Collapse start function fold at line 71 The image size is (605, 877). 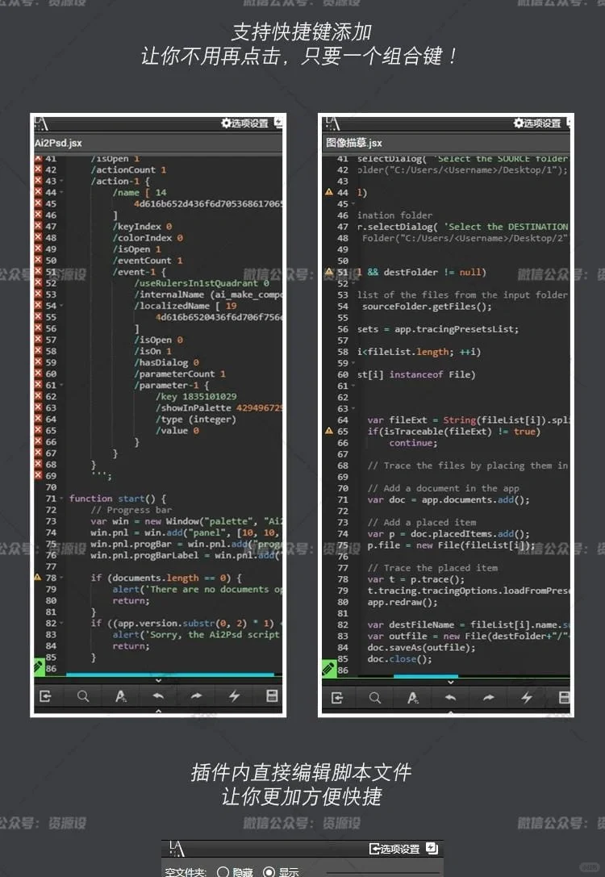point(61,499)
